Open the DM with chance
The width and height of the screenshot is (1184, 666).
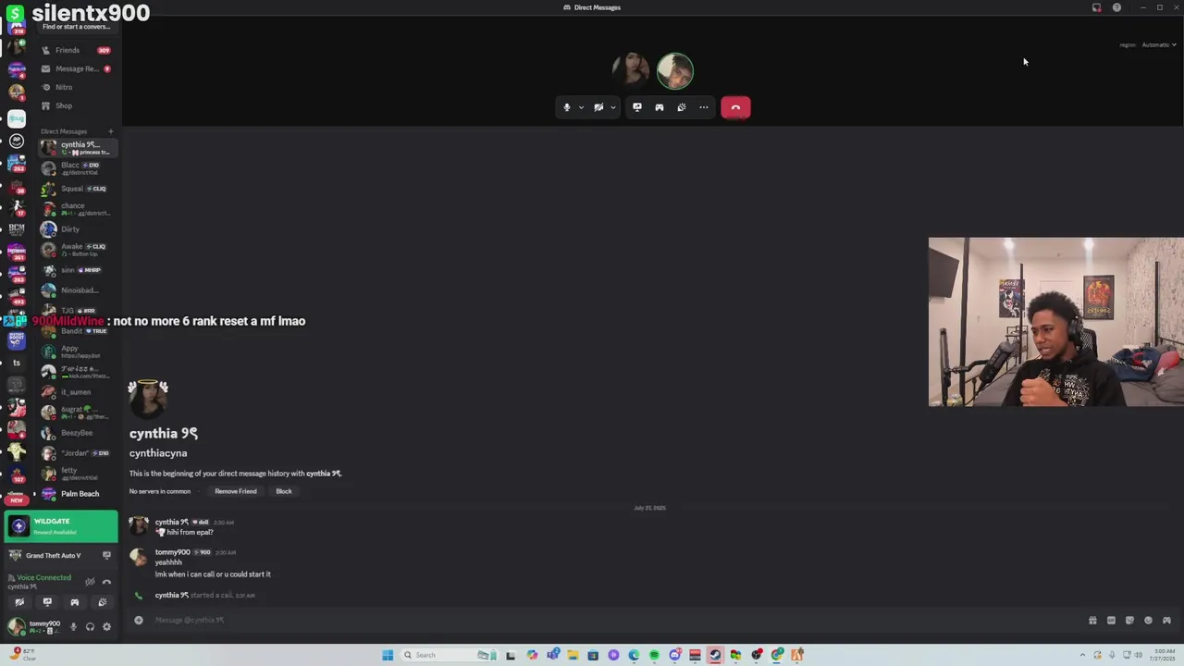tap(78, 209)
